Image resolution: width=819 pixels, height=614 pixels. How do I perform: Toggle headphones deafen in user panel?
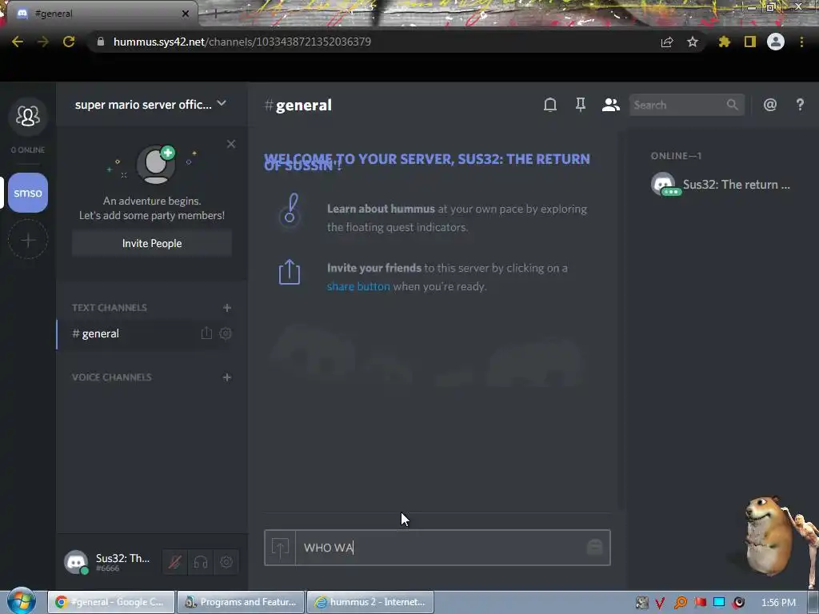click(x=201, y=562)
